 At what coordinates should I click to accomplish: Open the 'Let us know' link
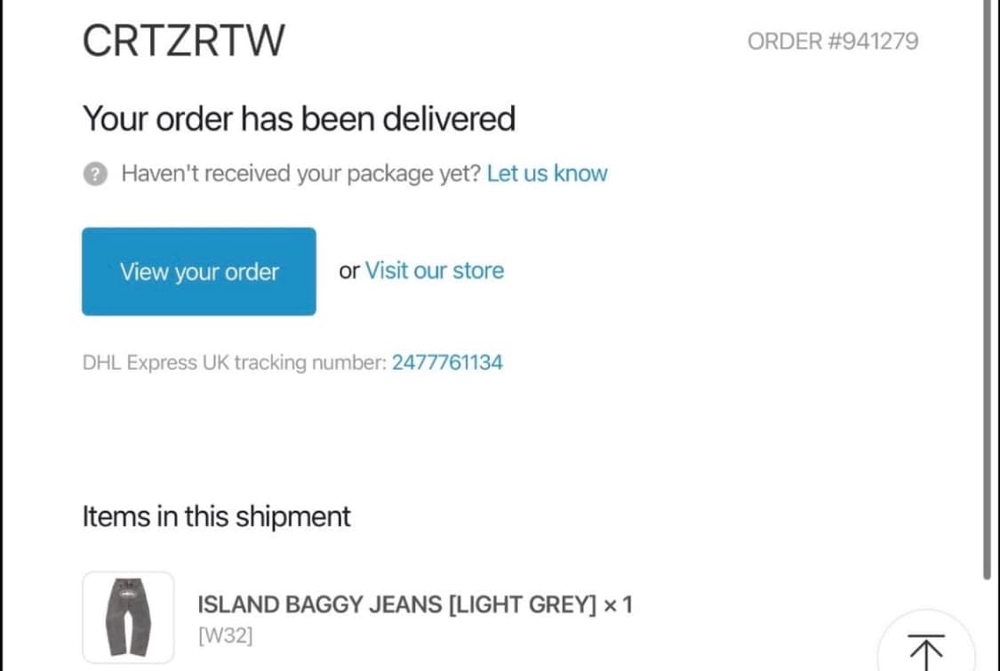(547, 173)
